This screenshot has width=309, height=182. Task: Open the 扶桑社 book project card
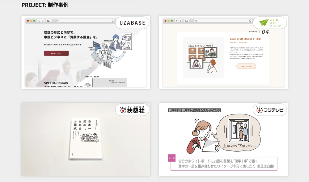tap(86, 139)
